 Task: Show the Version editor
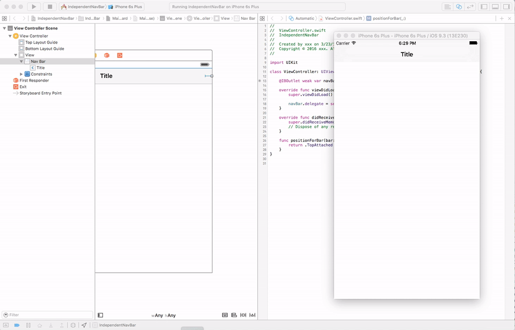tap(470, 6)
